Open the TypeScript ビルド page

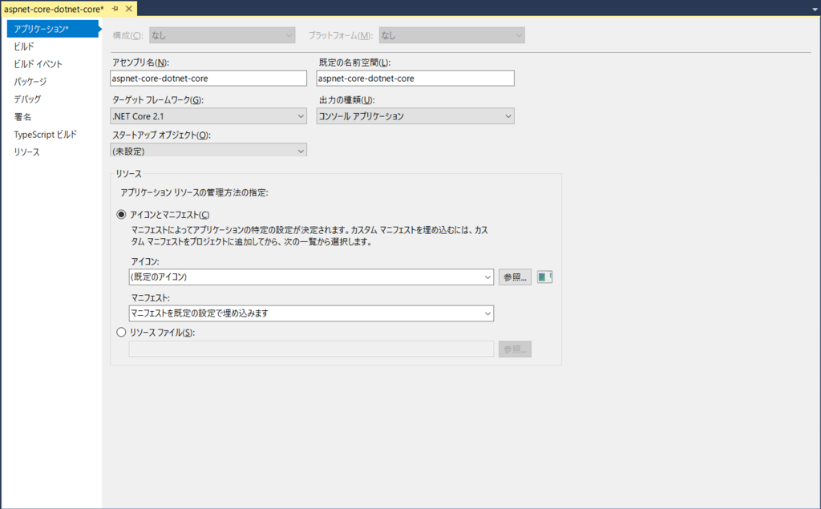pyautogui.click(x=45, y=135)
